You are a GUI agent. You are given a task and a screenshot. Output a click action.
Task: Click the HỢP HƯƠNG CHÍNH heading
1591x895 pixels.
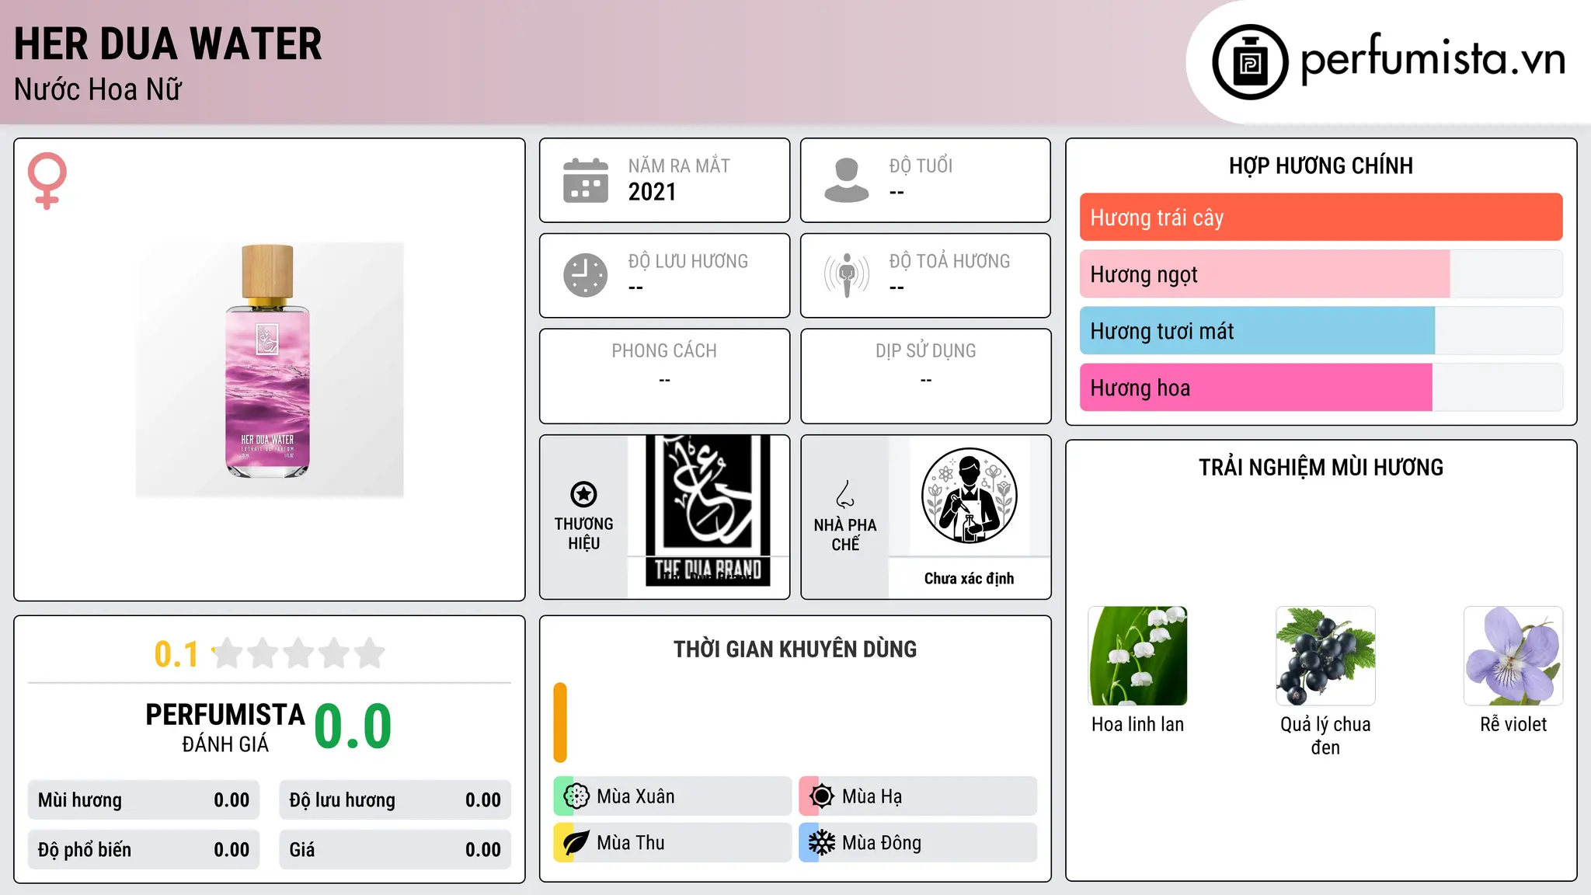pyautogui.click(x=1321, y=165)
